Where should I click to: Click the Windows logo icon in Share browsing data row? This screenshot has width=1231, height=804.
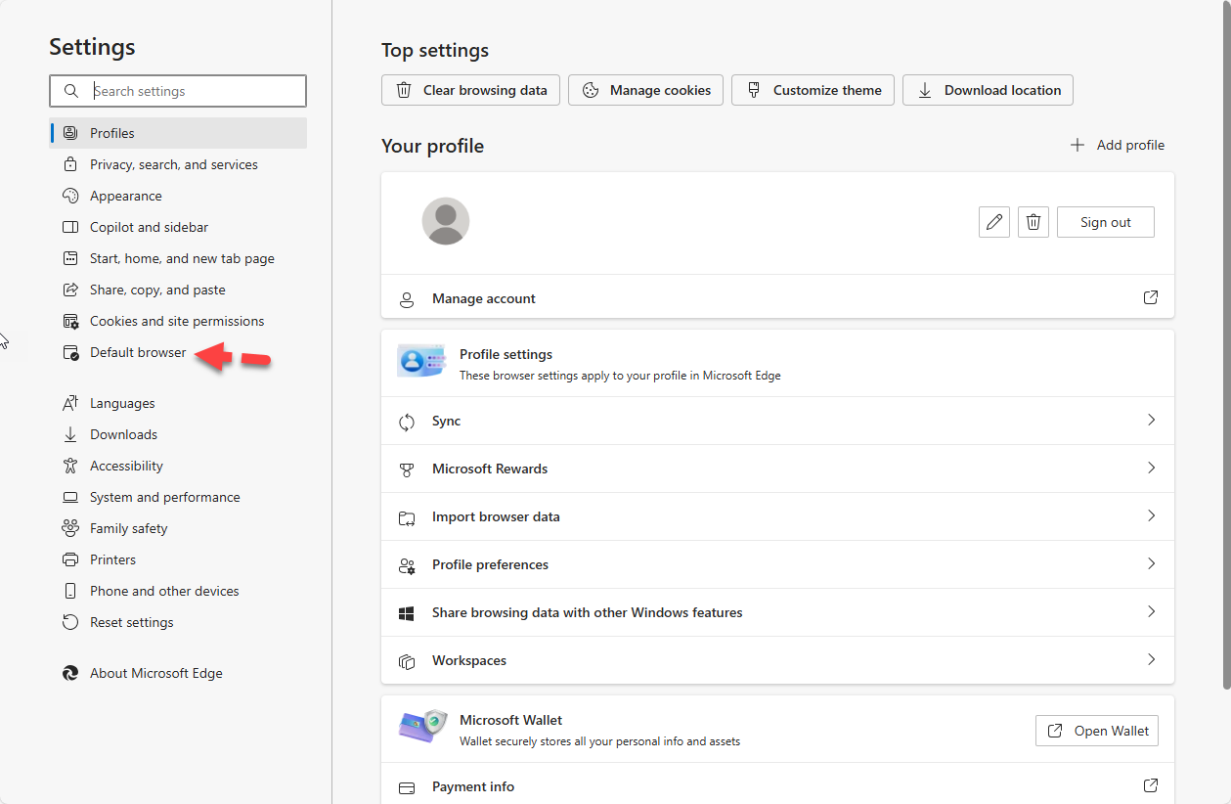coord(407,613)
